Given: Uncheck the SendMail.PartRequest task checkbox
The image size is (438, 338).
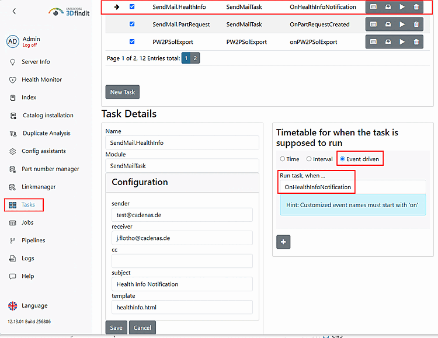Looking at the screenshot, I should [132, 24].
